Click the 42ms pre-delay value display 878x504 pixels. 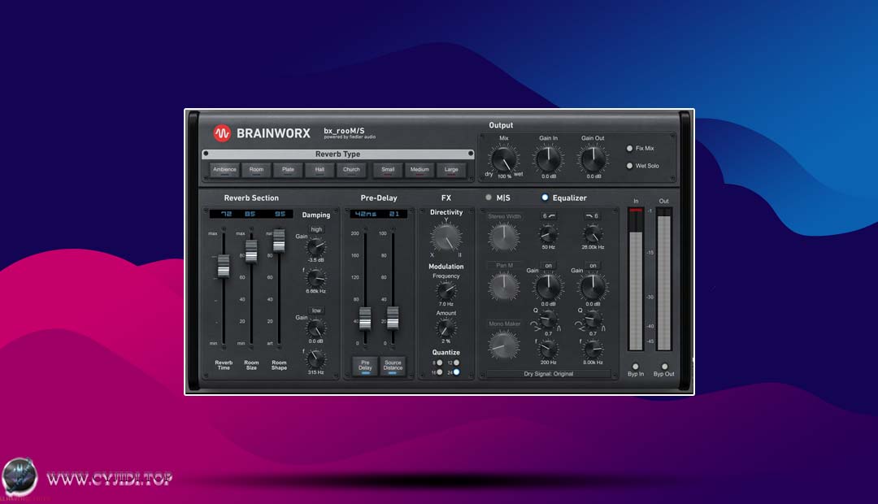coord(379,214)
